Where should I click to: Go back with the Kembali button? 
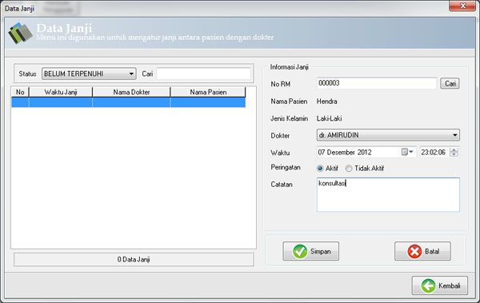click(x=440, y=285)
